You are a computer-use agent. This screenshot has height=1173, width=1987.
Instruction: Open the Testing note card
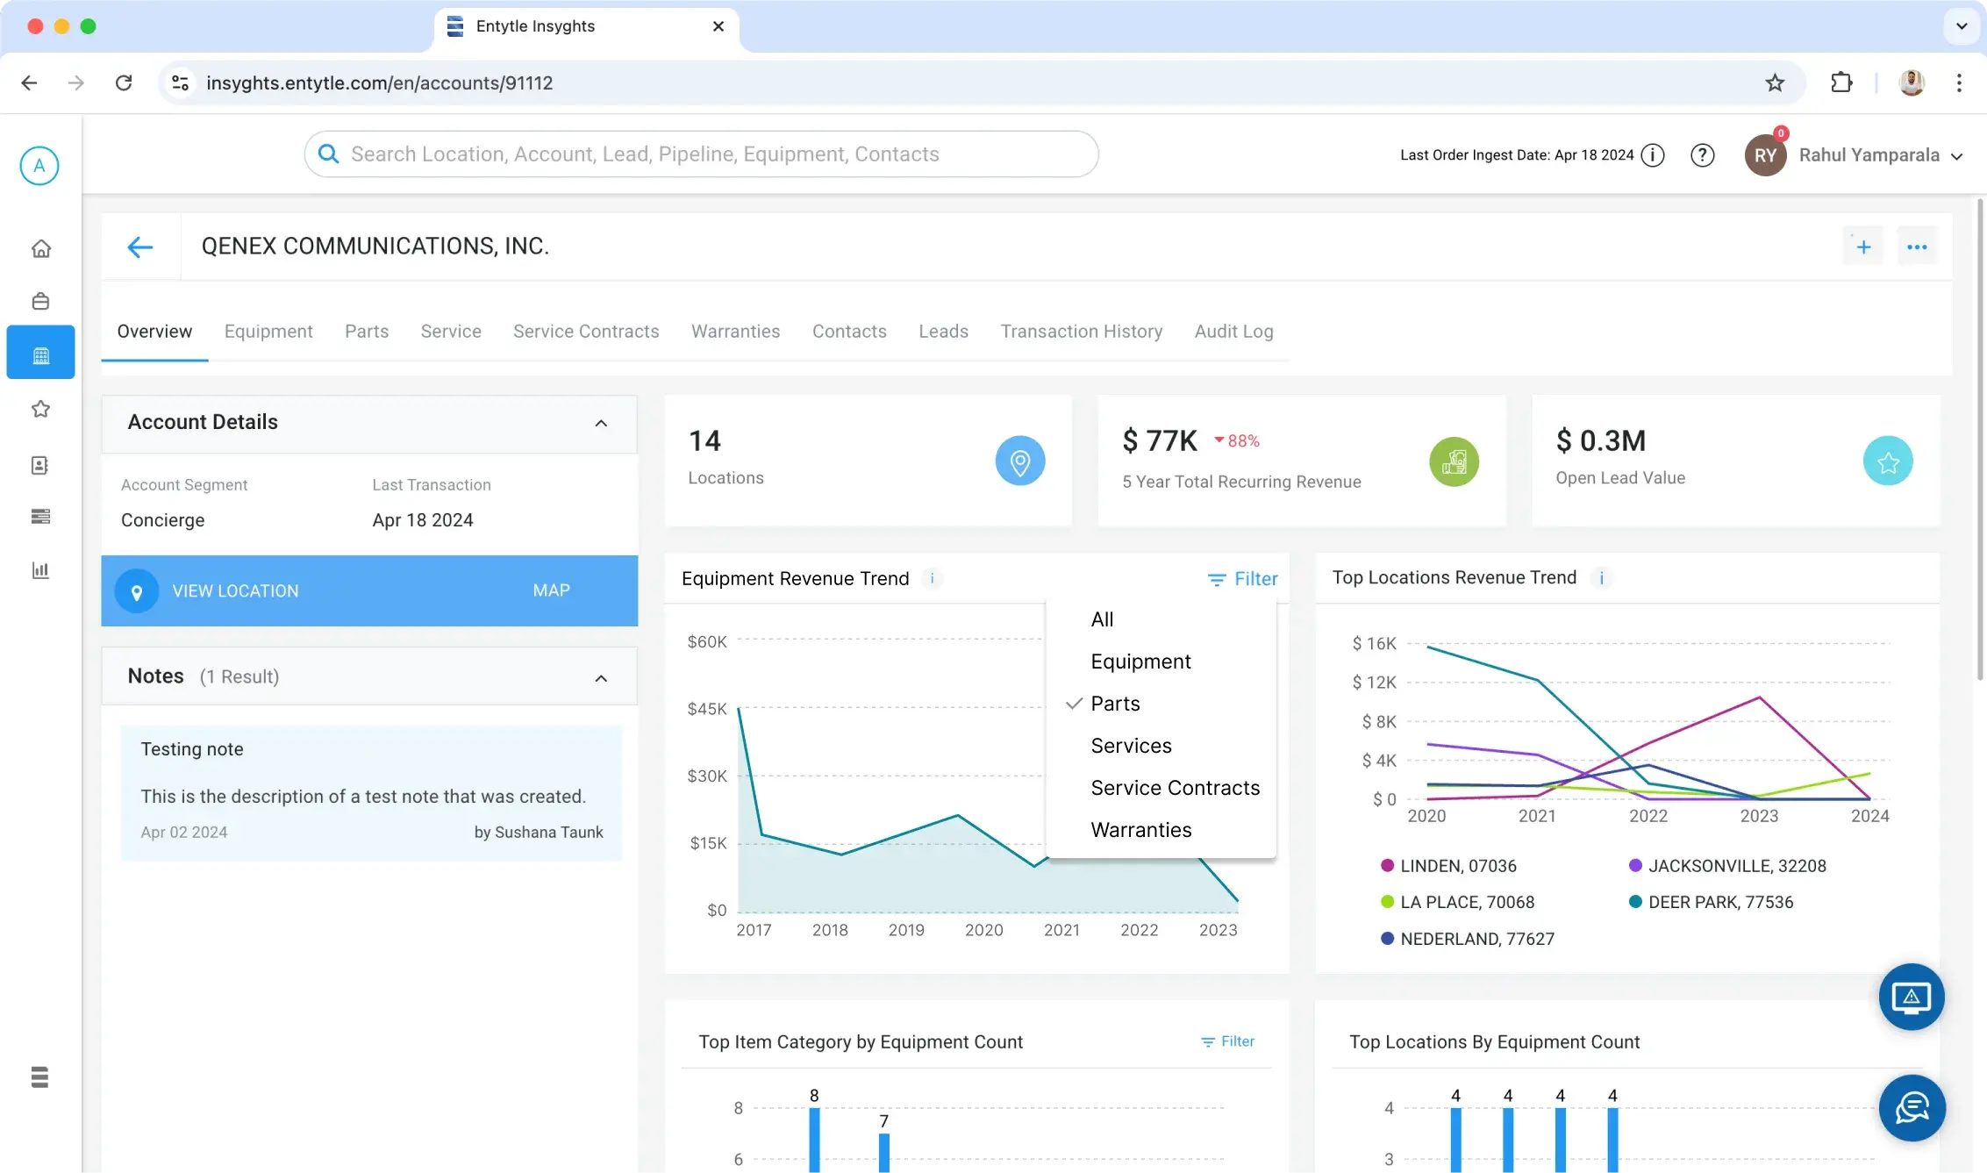(x=371, y=792)
